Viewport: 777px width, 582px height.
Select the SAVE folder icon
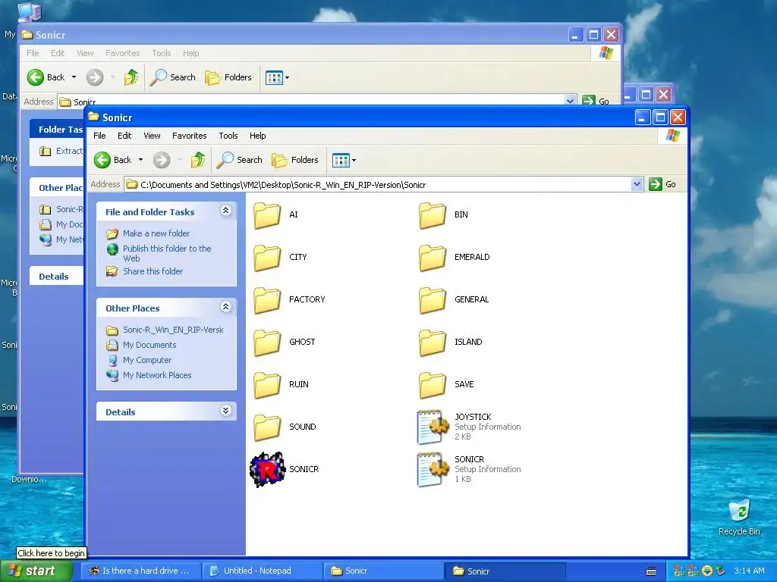click(433, 385)
